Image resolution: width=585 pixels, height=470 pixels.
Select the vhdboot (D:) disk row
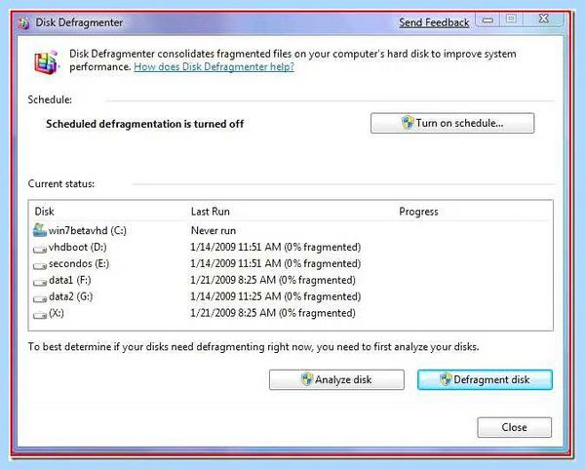(x=291, y=247)
